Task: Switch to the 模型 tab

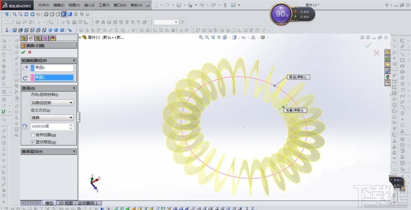Action: 49,203
